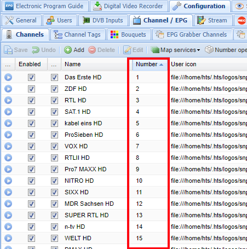Sort by the Enabled column header
247x249 pixels.
(x=31, y=64)
